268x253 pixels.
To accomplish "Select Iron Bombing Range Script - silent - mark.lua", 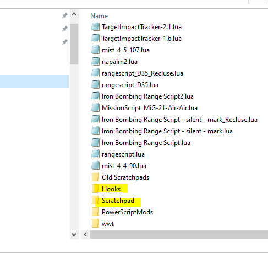I will [x=167, y=131].
